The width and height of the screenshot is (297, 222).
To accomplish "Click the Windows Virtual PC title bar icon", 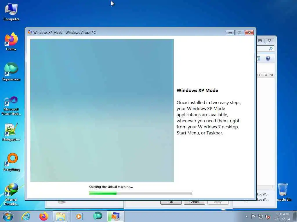I will [x=30, y=32].
